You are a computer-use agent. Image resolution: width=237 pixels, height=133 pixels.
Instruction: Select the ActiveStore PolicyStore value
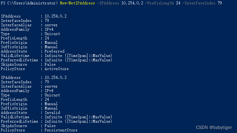click(x=57, y=69)
